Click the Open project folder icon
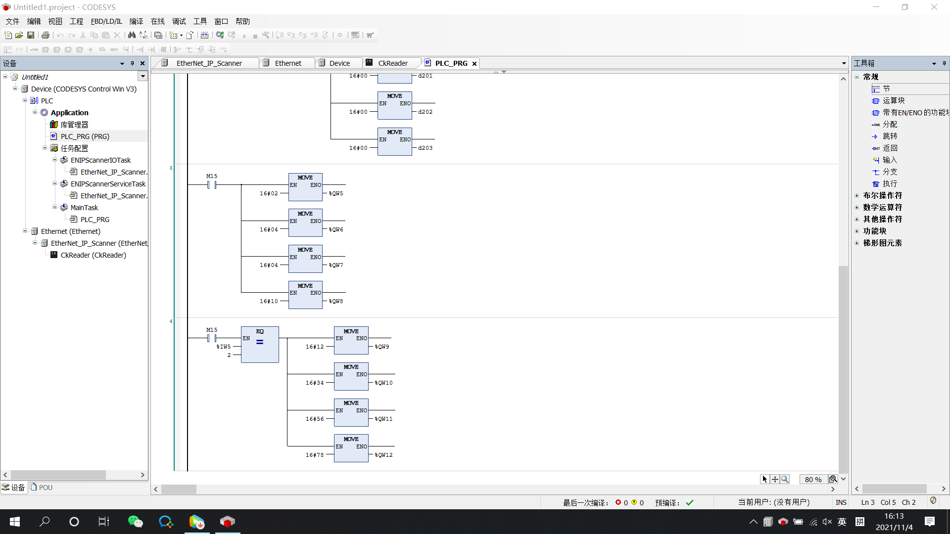Image resolution: width=950 pixels, height=534 pixels. pyautogui.click(x=19, y=35)
